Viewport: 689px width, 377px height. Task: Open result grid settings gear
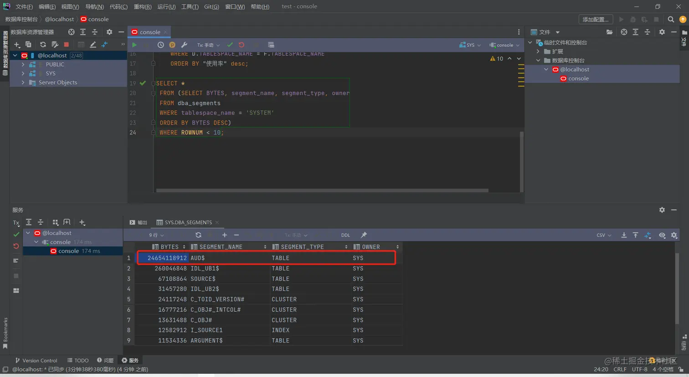coord(674,235)
